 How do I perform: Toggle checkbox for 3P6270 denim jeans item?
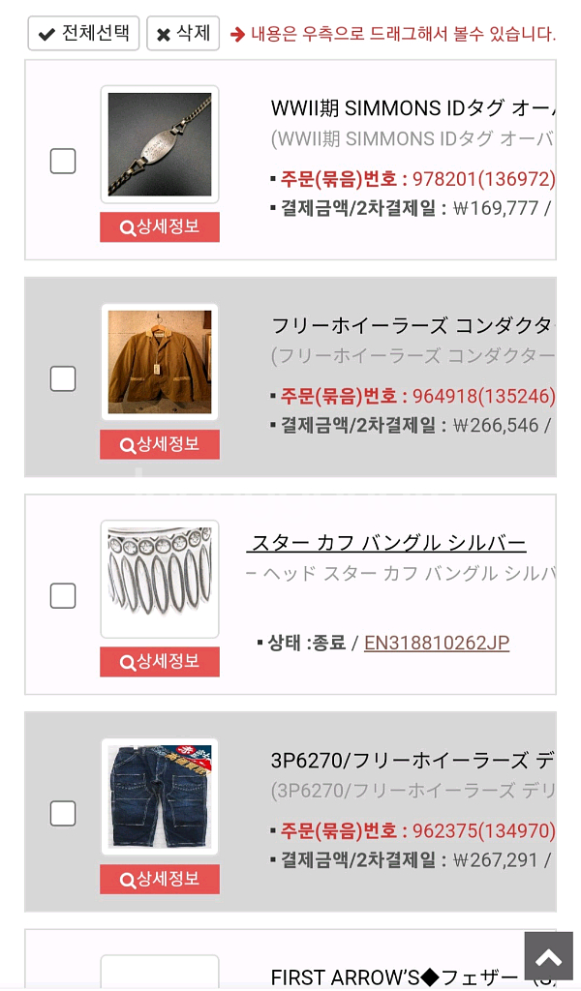tap(63, 813)
